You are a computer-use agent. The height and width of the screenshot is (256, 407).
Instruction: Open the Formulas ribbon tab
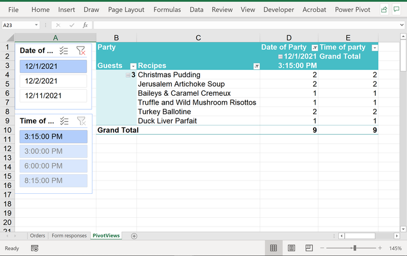click(167, 10)
